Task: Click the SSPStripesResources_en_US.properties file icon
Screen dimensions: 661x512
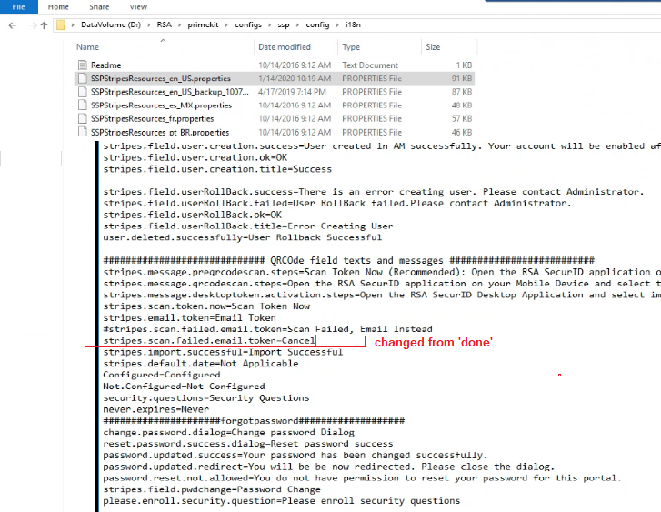Action: [83, 79]
